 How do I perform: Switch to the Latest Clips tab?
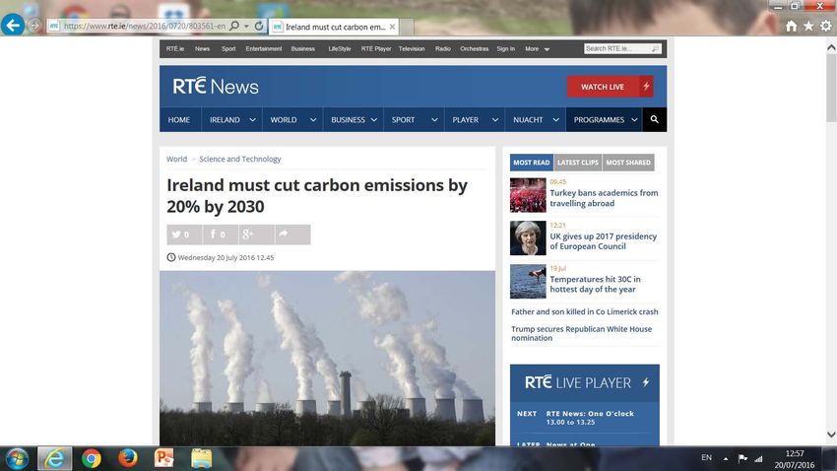[578, 163]
